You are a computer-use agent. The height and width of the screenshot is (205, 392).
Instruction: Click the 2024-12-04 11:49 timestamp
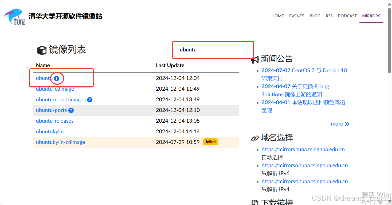(x=178, y=89)
